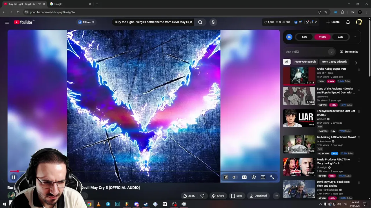Click blue vidIQ logo in header bar
Image resolution: width=371 pixels, height=208 pixels.
coord(296,22)
